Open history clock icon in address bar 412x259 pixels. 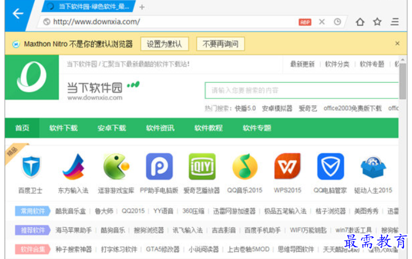pos(338,22)
